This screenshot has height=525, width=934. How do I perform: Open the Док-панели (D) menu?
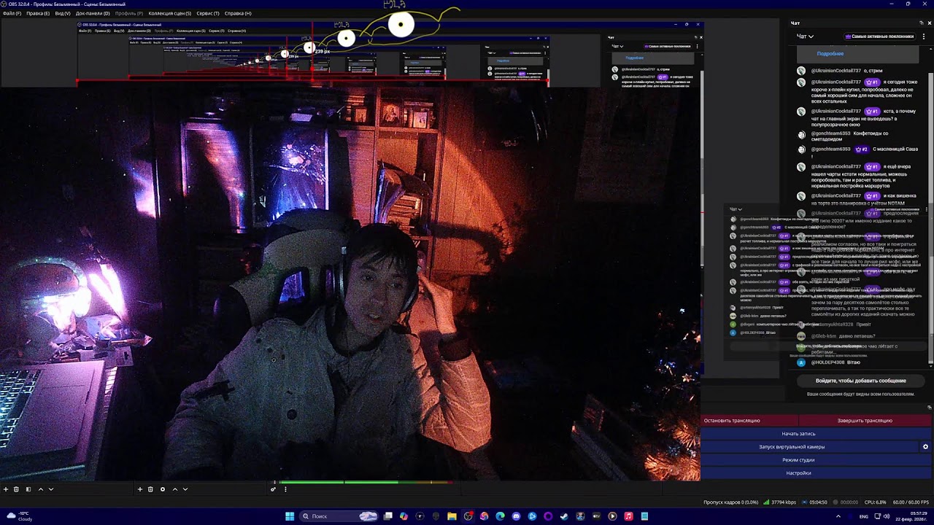[93, 13]
